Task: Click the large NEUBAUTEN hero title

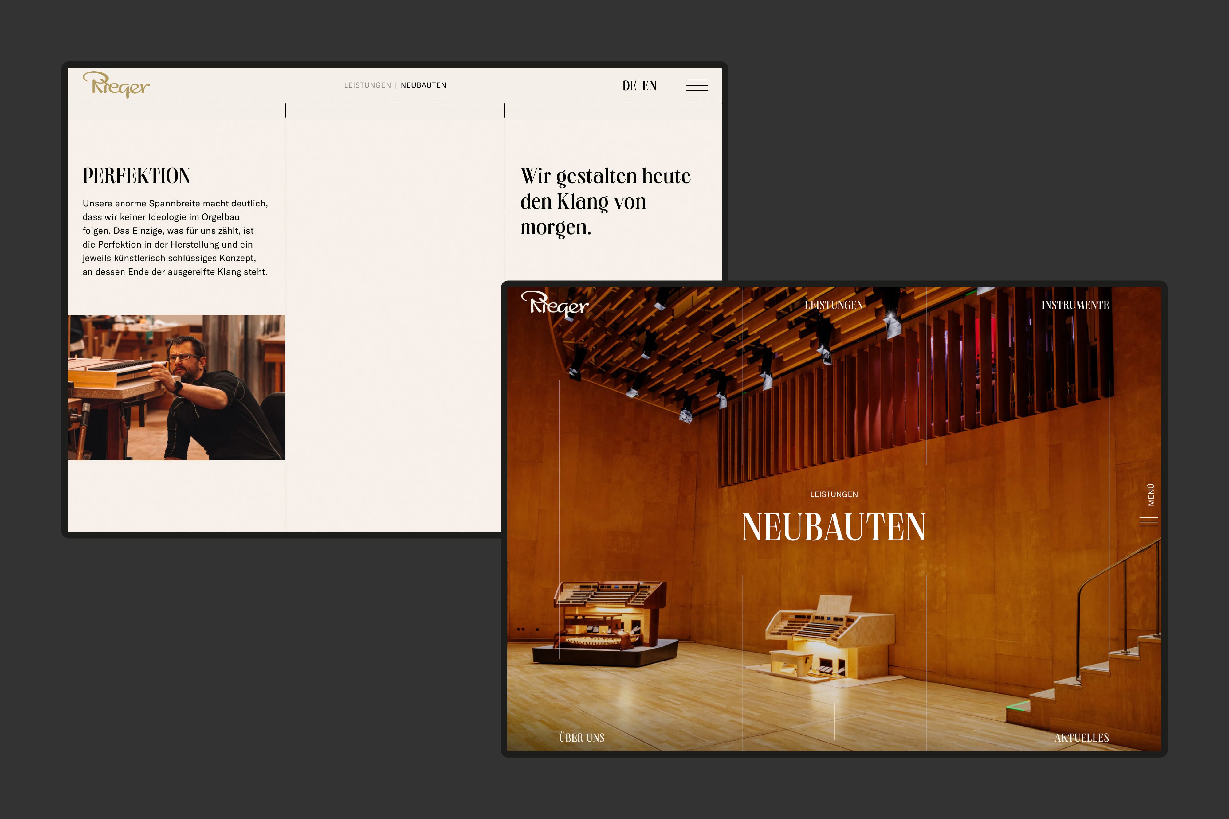Action: [x=834, y=527]
